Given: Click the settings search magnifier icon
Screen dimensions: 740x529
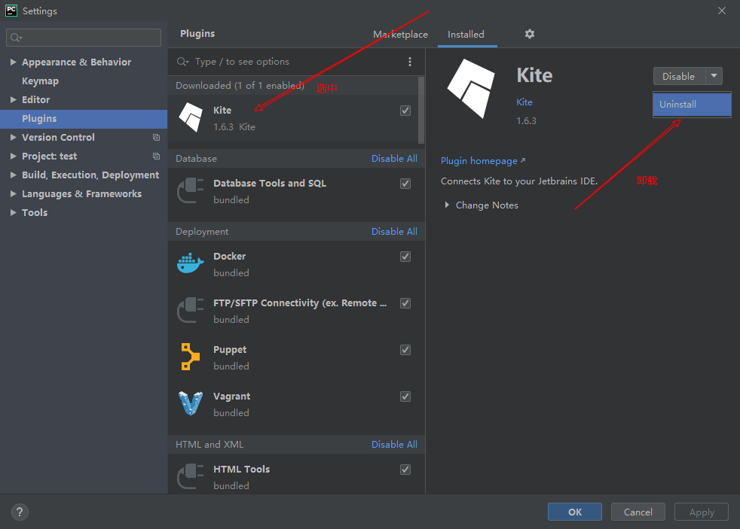Looking at the screenshot, I should (x=16, y=37).
